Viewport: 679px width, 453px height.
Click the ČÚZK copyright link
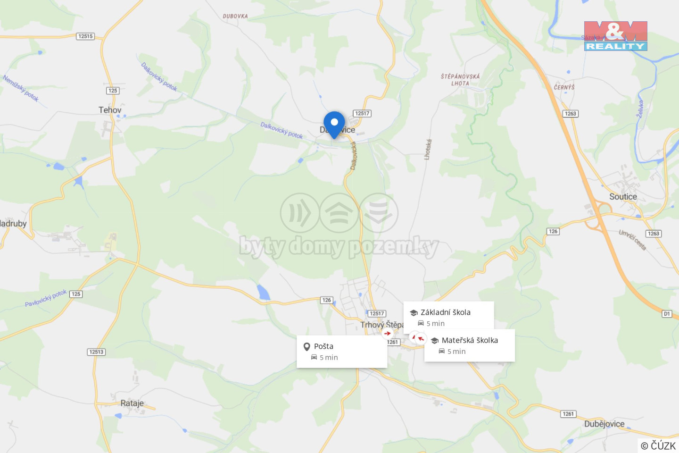click(658, 445)
